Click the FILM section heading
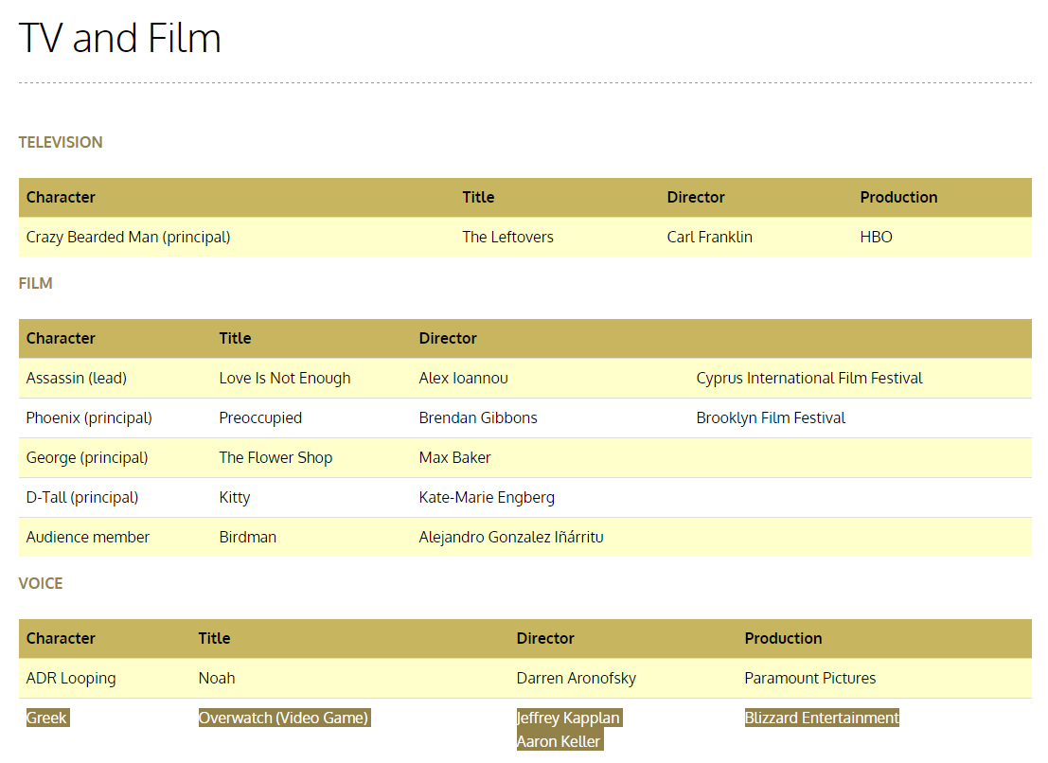1048x763 pixels. coord(36,283)
